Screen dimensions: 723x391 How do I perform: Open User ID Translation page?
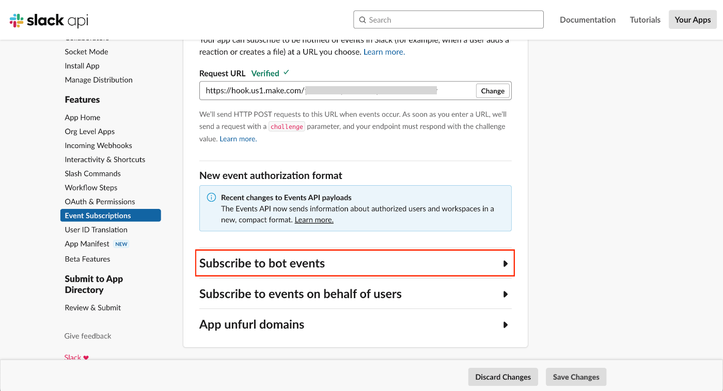pos(96,230)
